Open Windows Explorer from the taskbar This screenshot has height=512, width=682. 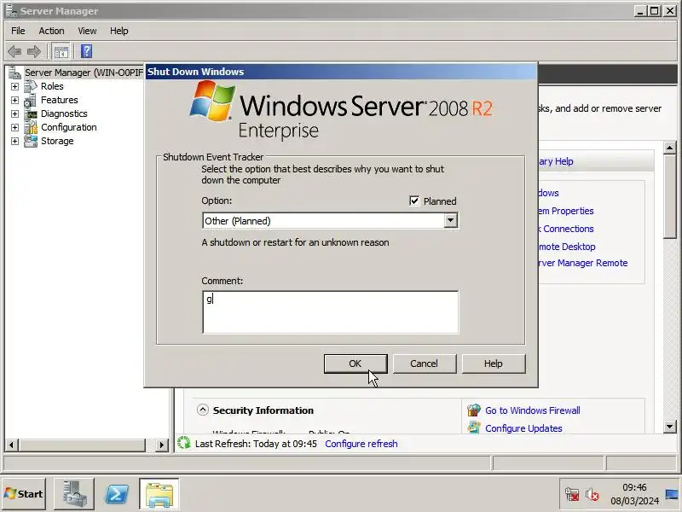click(x=159, y=494)
